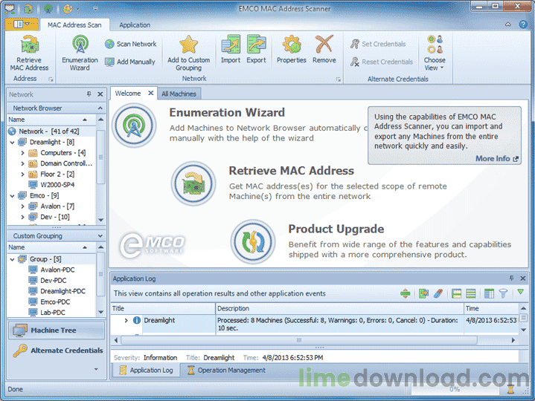Select W2000-SP4 machine in tree

click(x=57, y=185)
